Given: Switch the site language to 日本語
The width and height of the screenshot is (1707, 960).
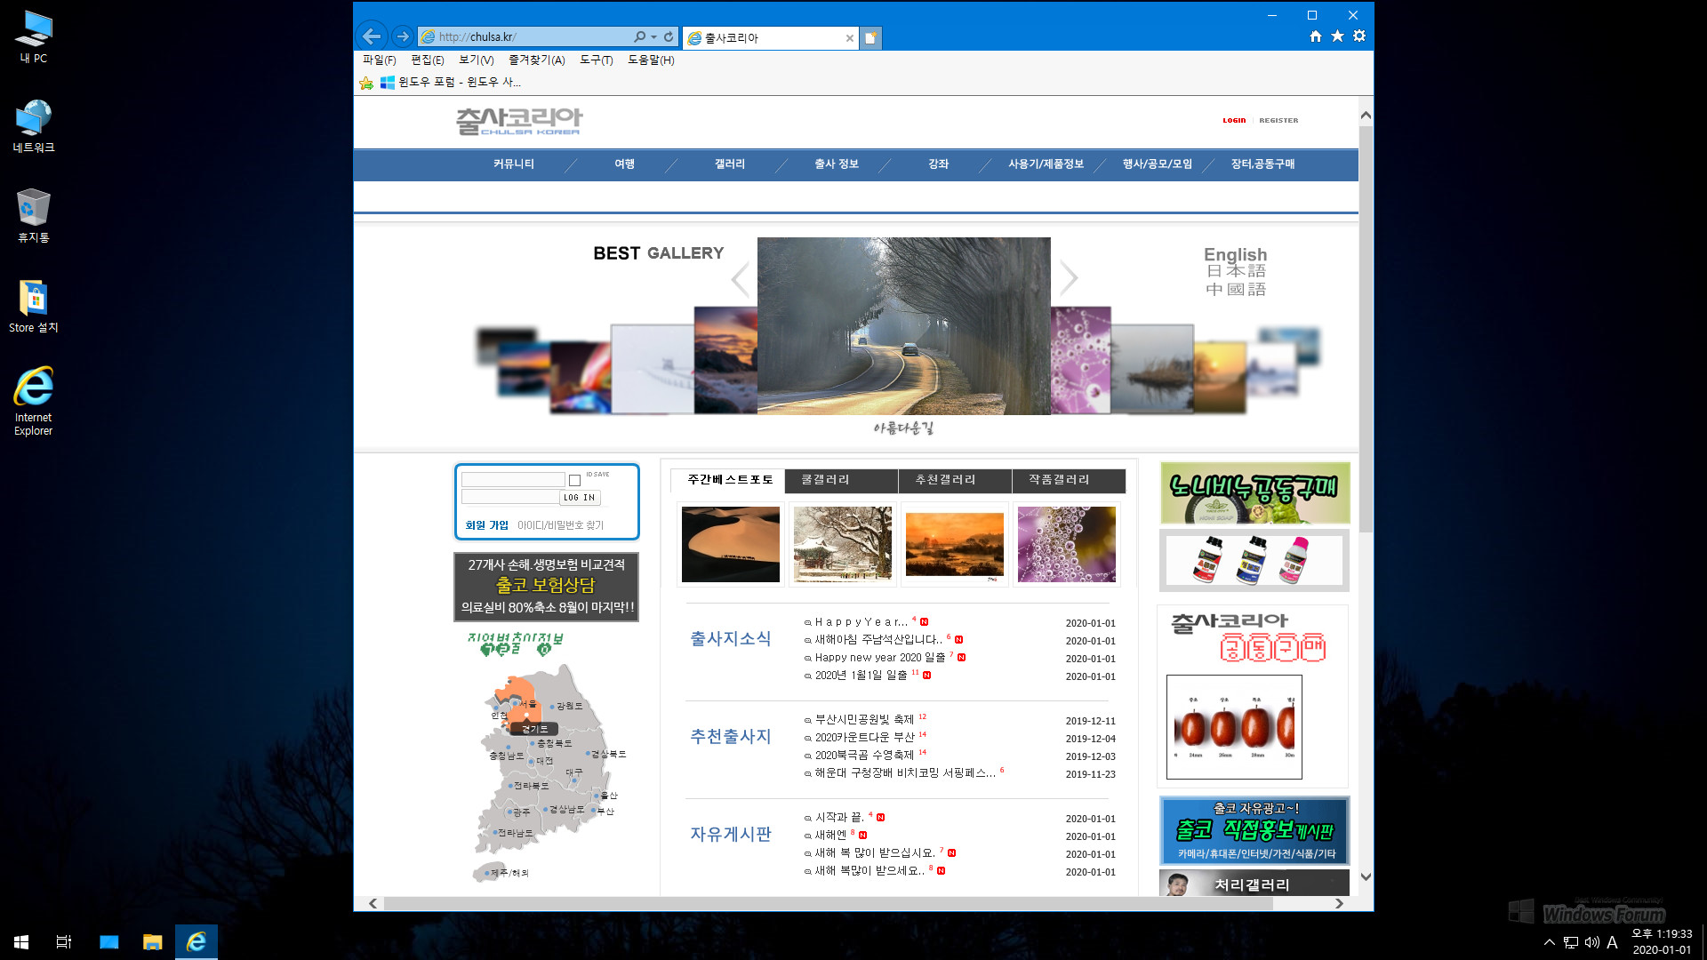Looking at the screenshot, I should (x=1236, y=271).
